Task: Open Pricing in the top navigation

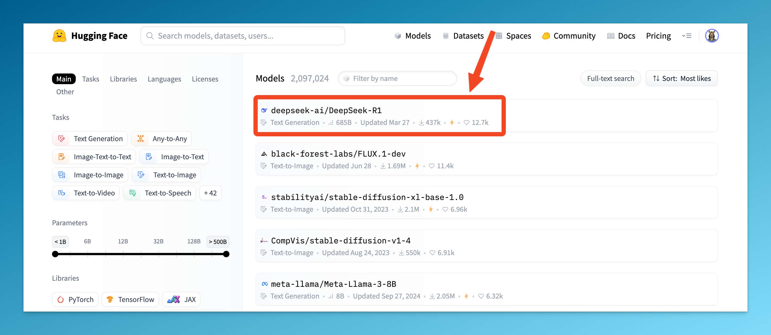Action: click(x=658, y=36)
